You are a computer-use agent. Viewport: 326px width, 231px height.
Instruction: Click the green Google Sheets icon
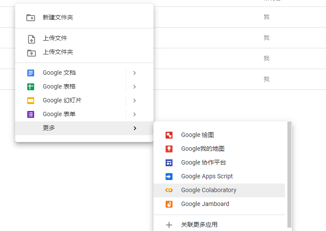click(x=31, y=87)
